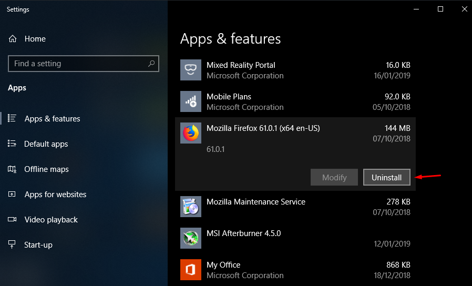
Task: Click the 16/01/2019 install date
Action: pos(392,76)
